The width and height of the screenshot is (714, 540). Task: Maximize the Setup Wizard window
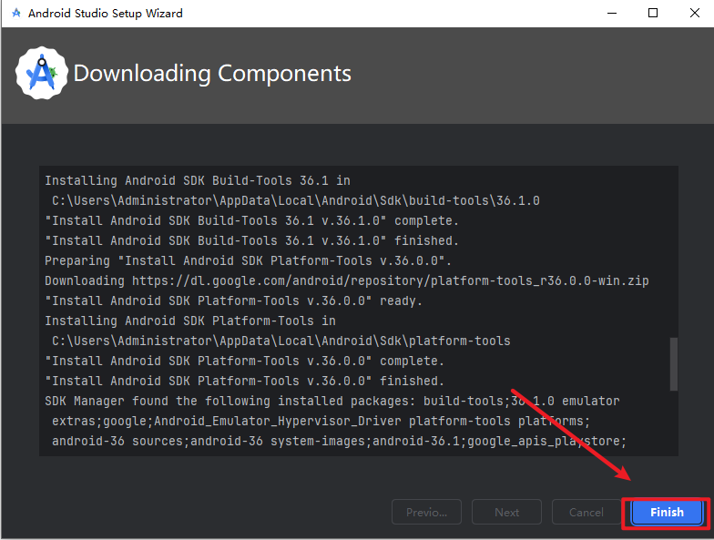tap(653, 14)
